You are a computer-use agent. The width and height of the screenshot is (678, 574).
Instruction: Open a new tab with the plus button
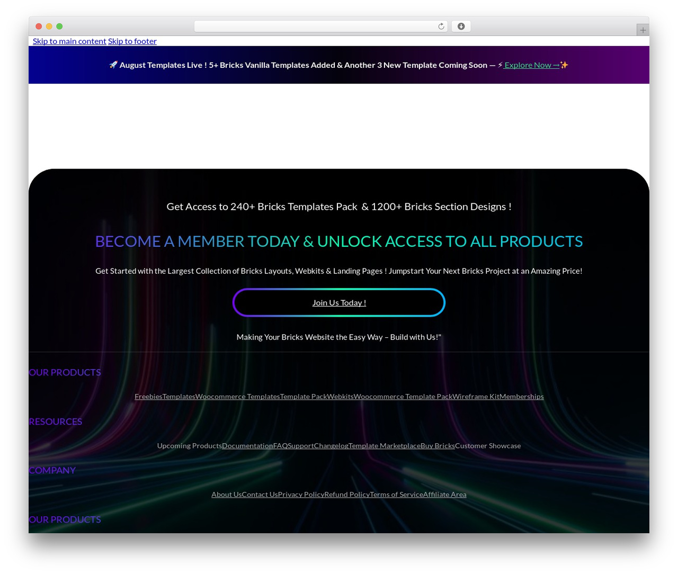[643, 30]
